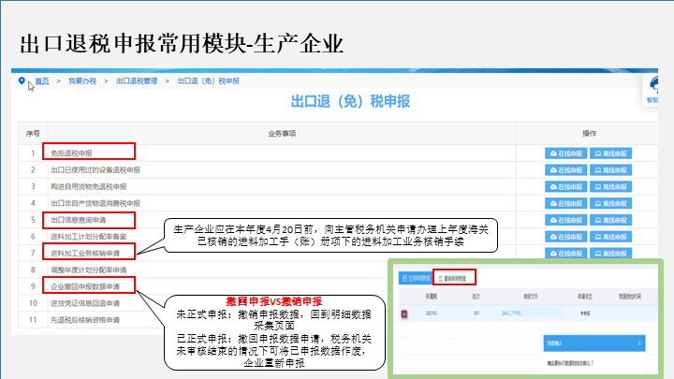Click the 业务事项 column header

(x=282, y=134)
